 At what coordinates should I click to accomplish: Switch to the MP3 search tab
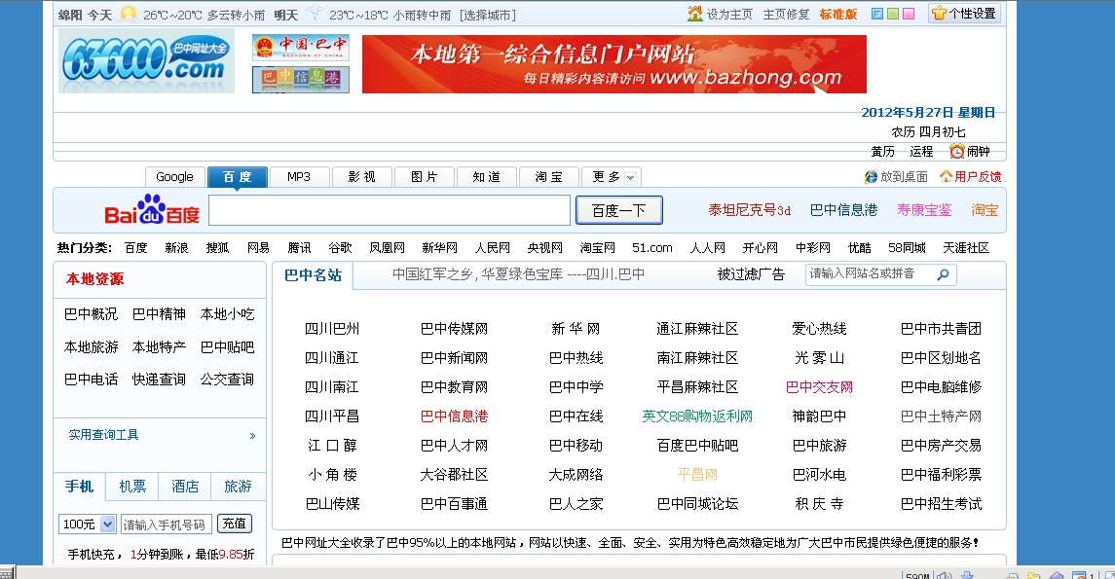pyautogui.click(x=299, y=176)
